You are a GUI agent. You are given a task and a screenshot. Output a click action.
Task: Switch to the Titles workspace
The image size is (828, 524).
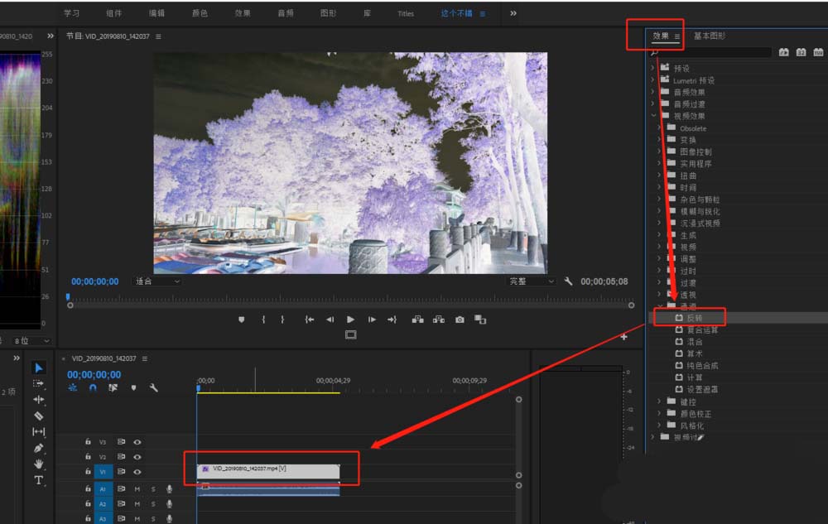coord(406,14)
